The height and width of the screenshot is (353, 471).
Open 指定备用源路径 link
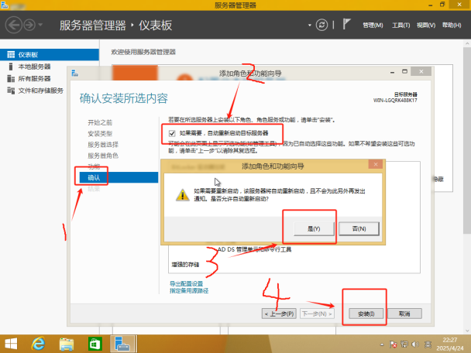point(189,291)
